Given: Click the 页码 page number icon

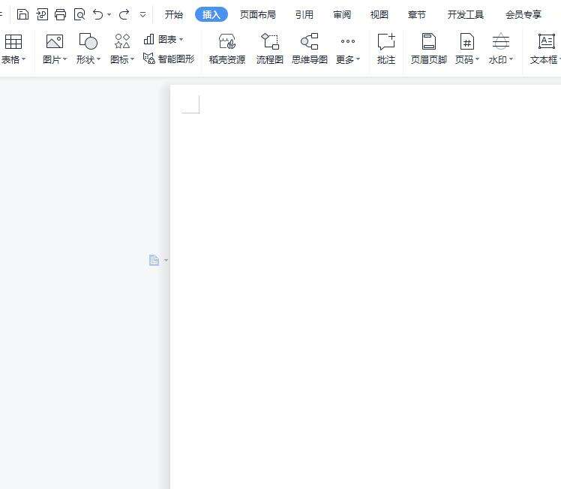Looking at the screenshot, I should (467, 41).
